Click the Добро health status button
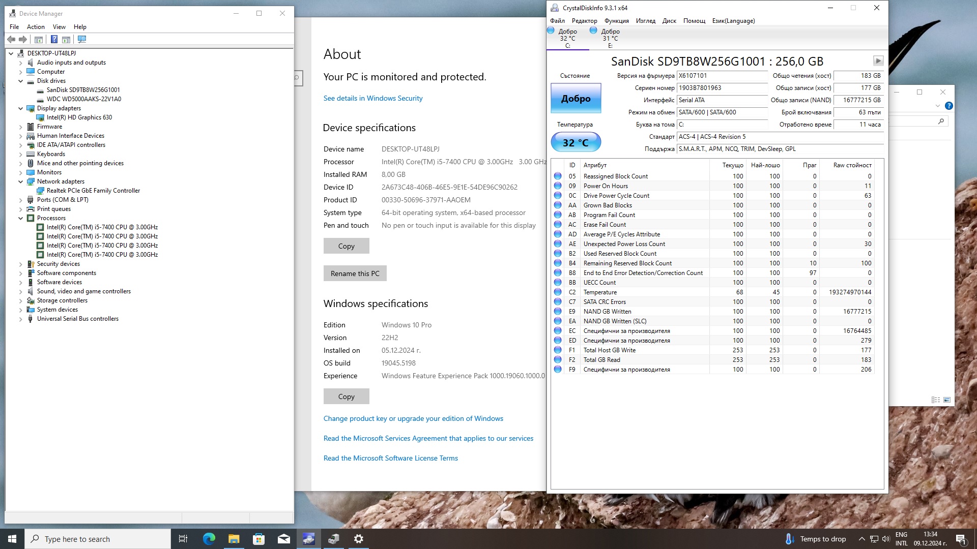 pyautogui.click(x=576, y=98)
